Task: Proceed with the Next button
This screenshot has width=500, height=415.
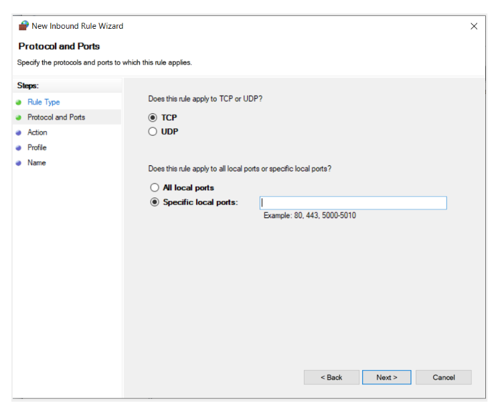Action: point(386,378)
